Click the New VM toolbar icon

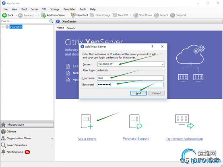click(x=115, y=15)
